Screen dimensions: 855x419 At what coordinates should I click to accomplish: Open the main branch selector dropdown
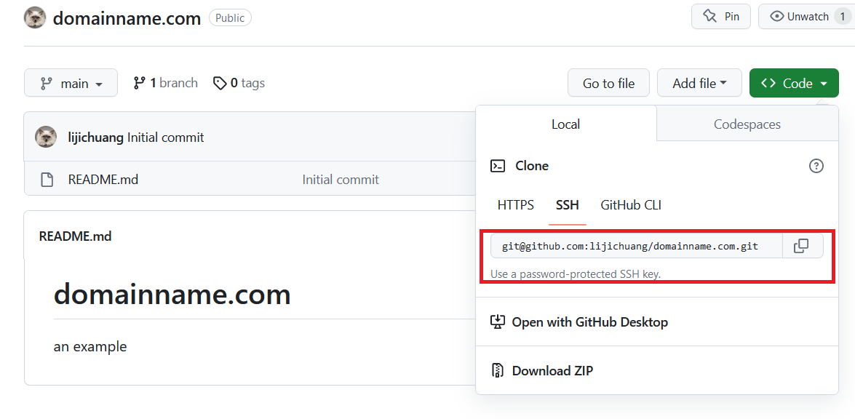[71, 84]
